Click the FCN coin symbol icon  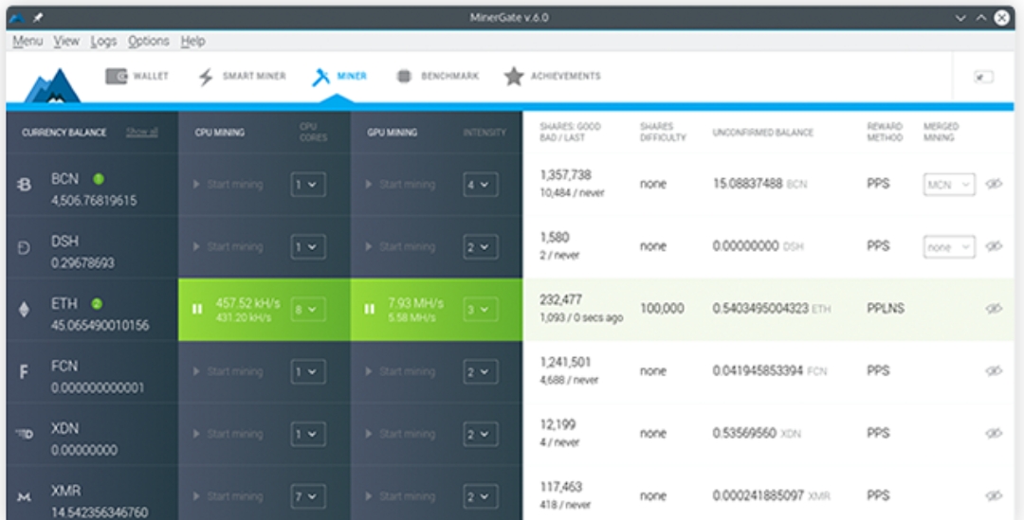[24, 372]
